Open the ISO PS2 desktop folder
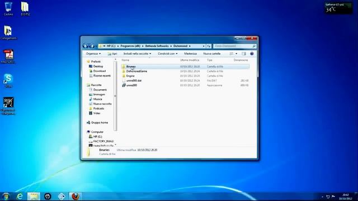This screenshot has height=201, width=358. pyautogui.click(x=25, y=9)
